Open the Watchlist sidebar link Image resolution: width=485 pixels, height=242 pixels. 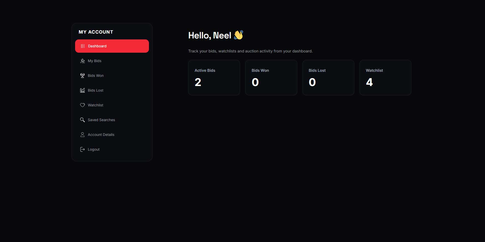pos(112,105)
